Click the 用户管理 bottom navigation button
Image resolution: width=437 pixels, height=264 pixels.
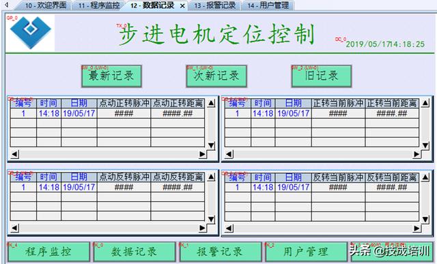[x=306, y=252]
